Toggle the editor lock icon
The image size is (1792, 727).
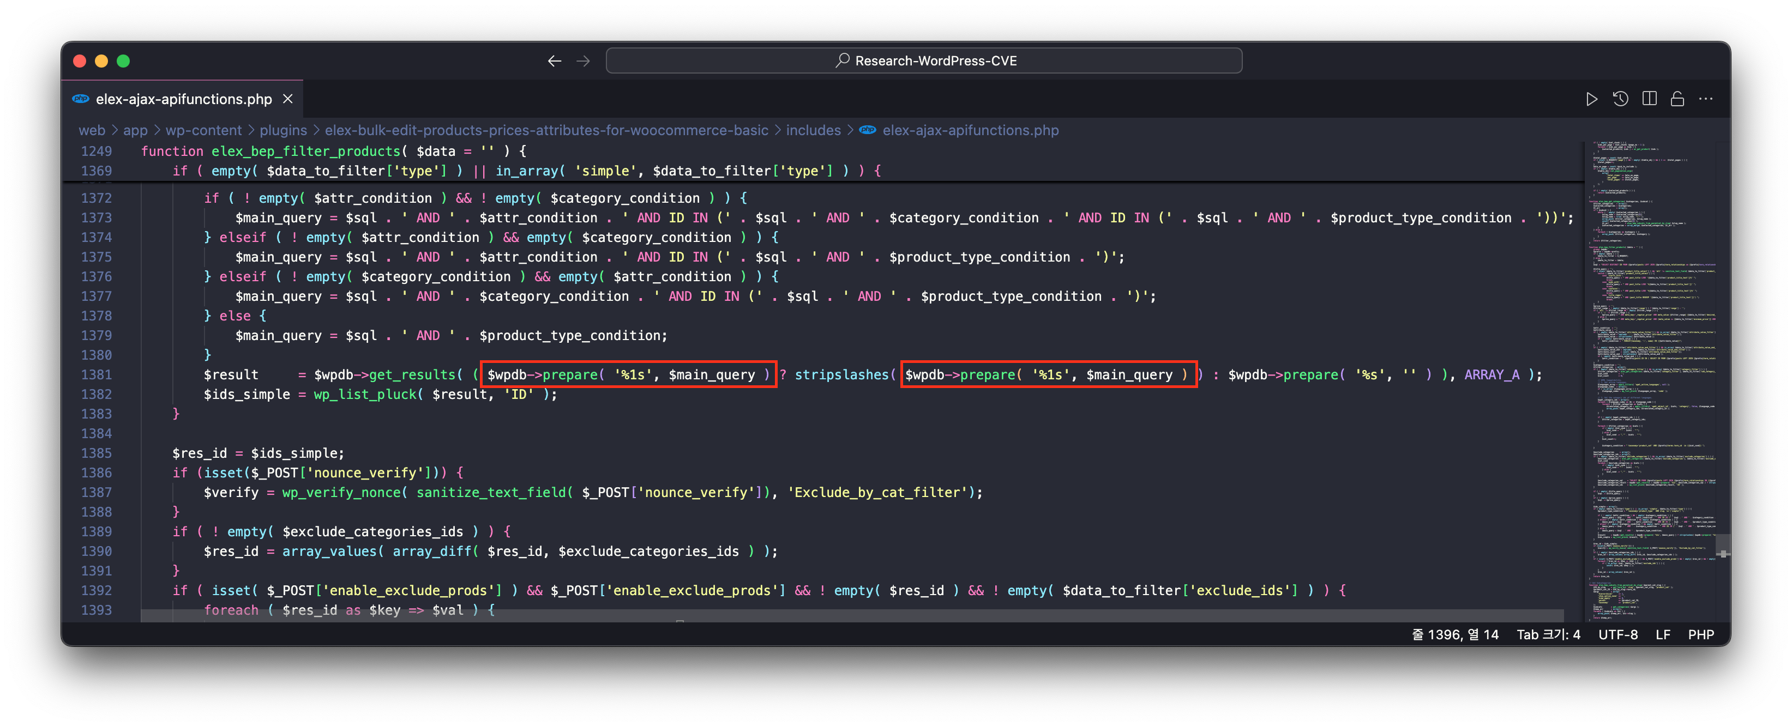point(1677,99)
